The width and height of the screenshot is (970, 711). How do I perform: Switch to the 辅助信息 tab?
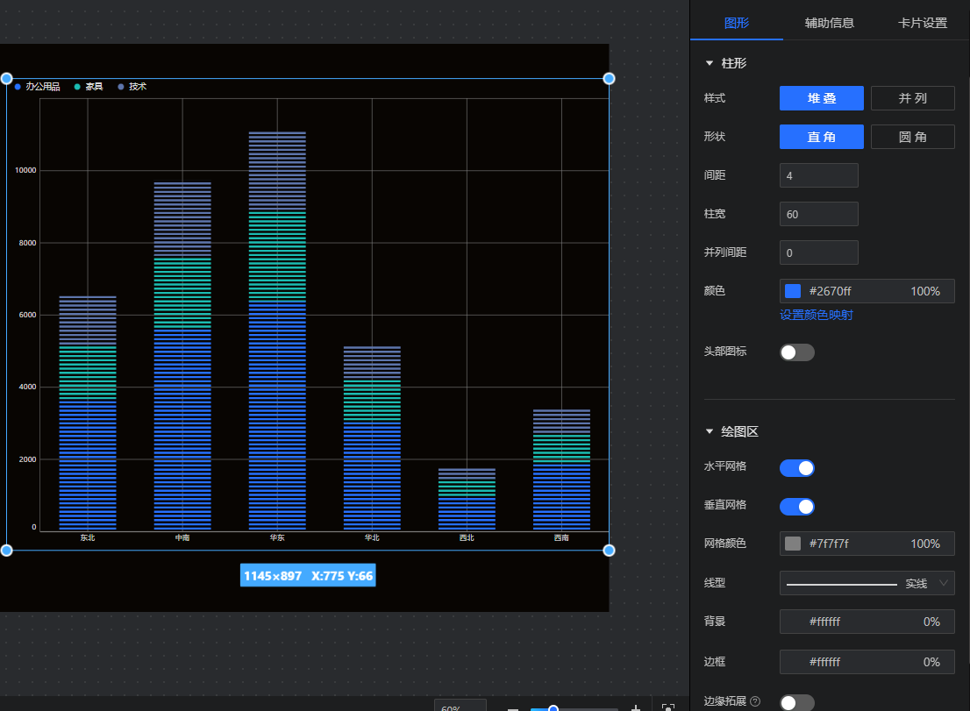coord(829,23)
